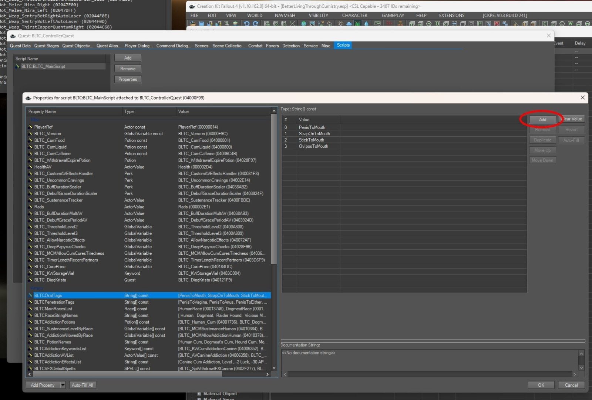Click the property list scroll-down arrow
Viewport: 592px width, 400px height.
(x=274, y=368)
